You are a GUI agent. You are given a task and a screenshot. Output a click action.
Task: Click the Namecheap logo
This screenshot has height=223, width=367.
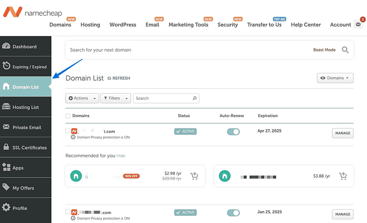(x=32, y=12)
